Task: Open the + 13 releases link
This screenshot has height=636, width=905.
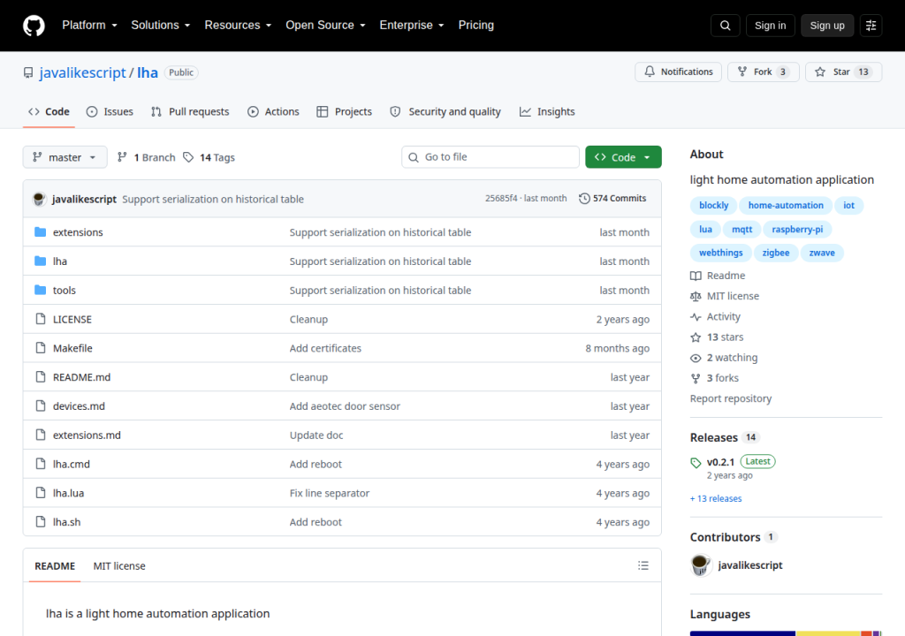Action: tap(716, 499)
